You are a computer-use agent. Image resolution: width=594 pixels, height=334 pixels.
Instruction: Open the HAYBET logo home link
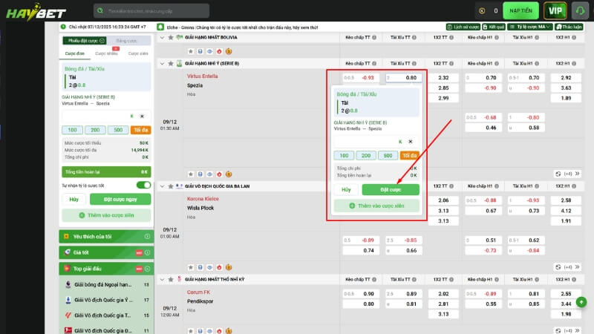[x=36, y=12]
